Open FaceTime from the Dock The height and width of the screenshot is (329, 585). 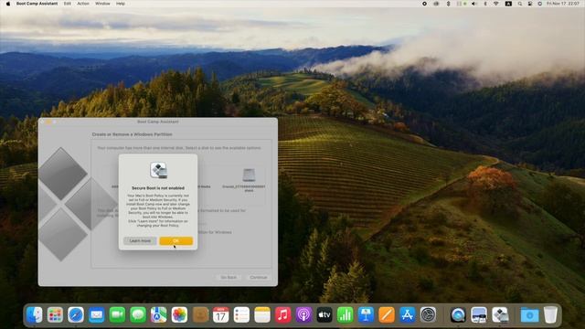(117, 315)
